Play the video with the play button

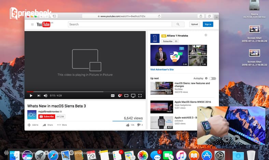coord(31,96)
